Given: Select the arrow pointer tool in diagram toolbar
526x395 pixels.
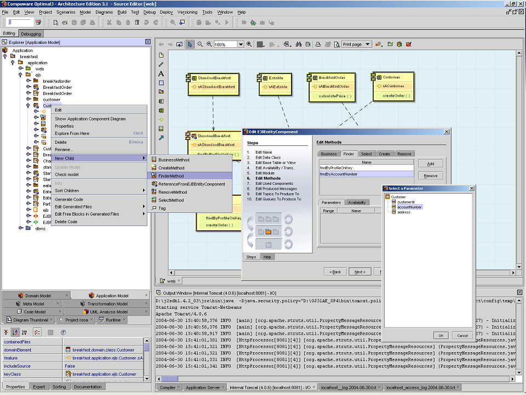Looking at the screenshot, I should click(190, 44).
